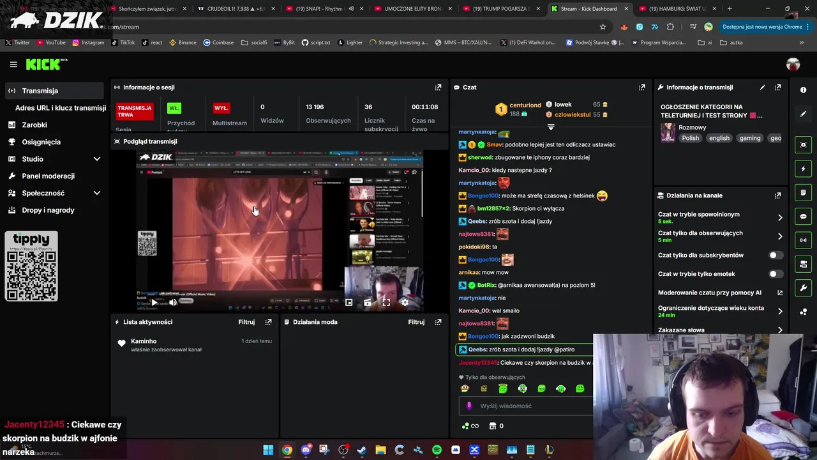Collapse the chat leaderboard arrow
817x460 pixels.
point(551,126)
